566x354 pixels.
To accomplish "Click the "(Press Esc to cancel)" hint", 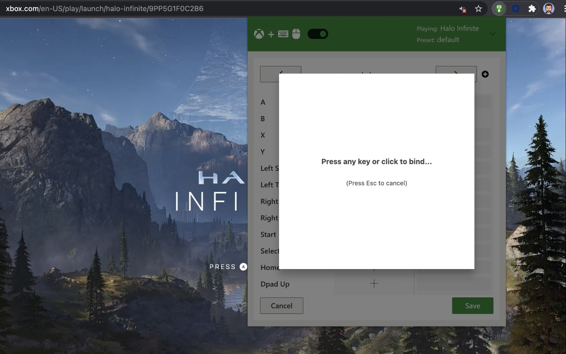I will click(x=377, y=183).
